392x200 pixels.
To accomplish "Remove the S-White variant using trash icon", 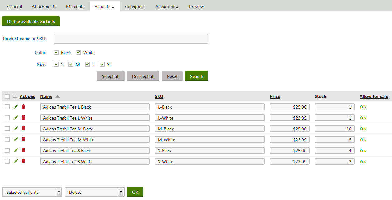I will click(23, 161).
